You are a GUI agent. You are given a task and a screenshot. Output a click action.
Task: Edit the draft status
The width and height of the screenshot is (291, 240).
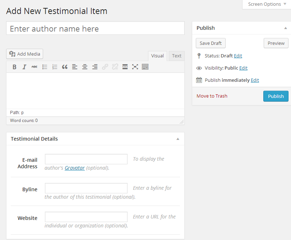238,56
